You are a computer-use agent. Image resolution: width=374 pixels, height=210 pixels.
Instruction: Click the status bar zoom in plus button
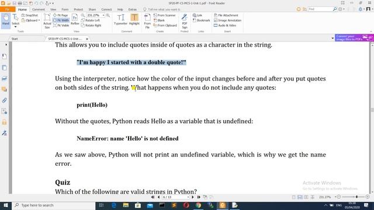coord(368,197)
